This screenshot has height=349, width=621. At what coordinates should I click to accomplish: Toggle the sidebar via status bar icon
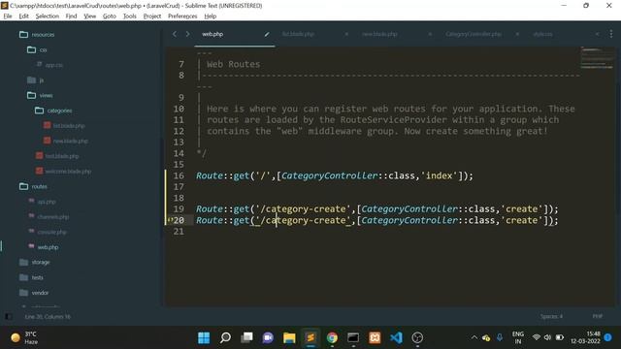pyautogui.click(x=9, y=317)
